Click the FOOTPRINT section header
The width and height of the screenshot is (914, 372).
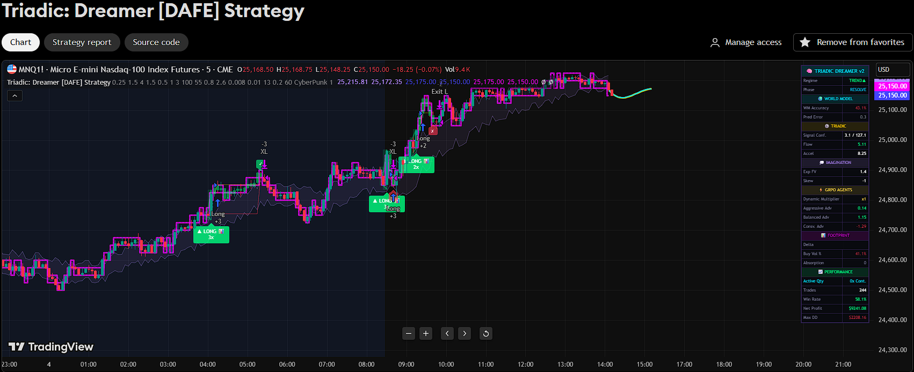835,235
